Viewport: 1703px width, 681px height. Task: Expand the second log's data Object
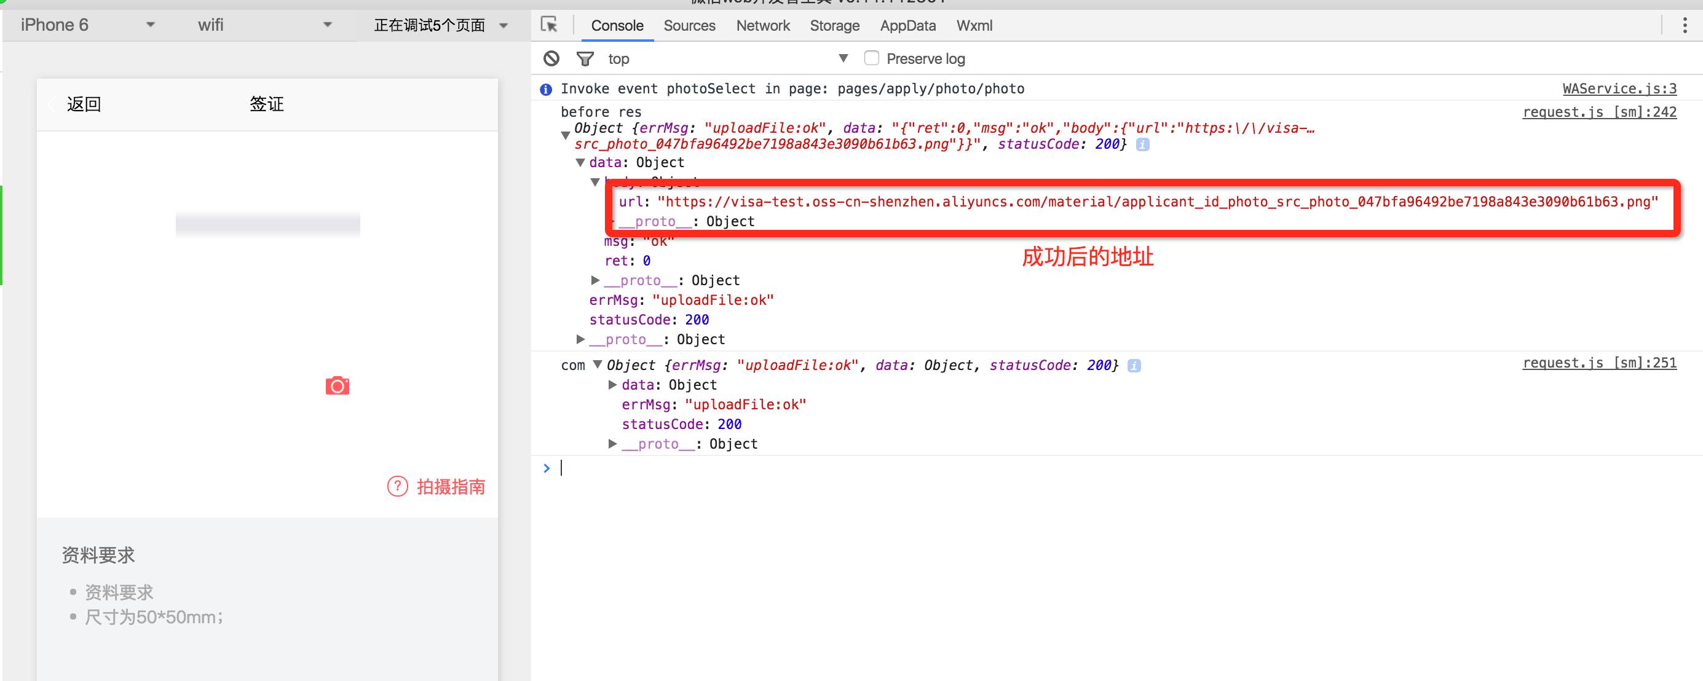pos(612,385)
